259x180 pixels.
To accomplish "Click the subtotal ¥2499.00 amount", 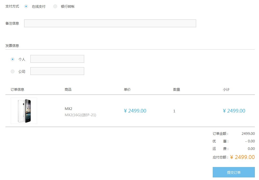I will [234, 111].
